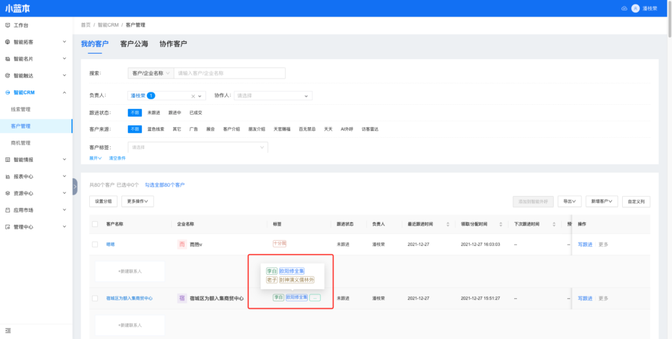Switch to the 客户公海 tab
The width and height of the screenshot is (672, 339).
tap(134, 44)
